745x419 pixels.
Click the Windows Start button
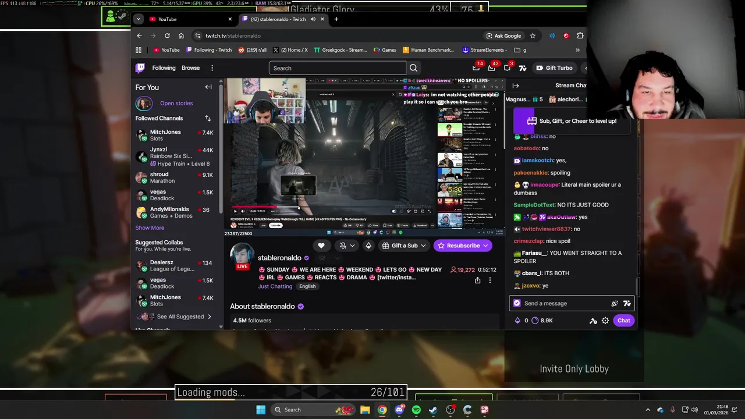[x=261, y=410]
